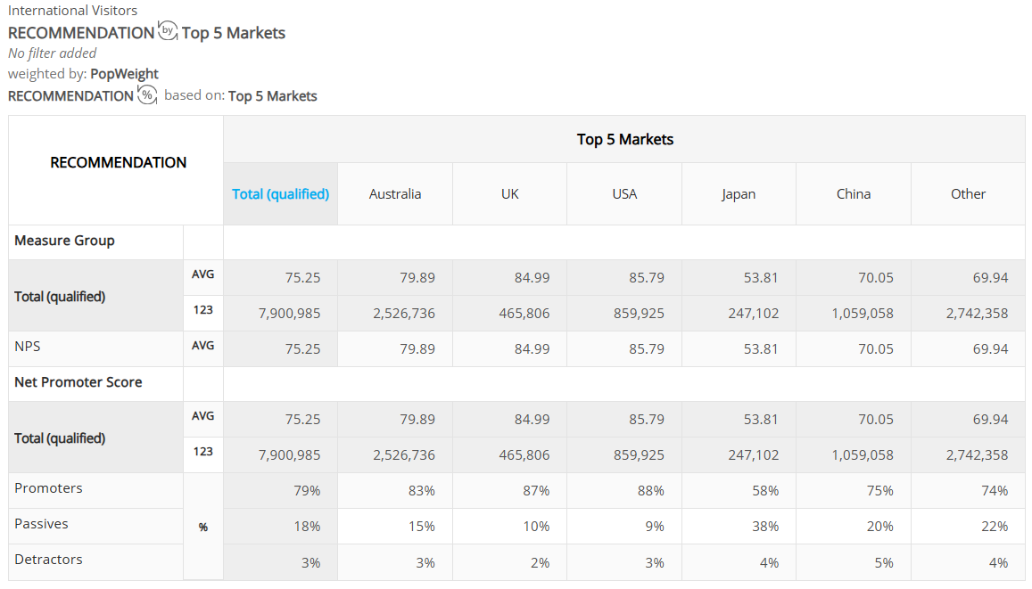The width and height of the screenshot is (1032, 589).
Task: Select the Measure Group row label
Action: pos(64,241)
